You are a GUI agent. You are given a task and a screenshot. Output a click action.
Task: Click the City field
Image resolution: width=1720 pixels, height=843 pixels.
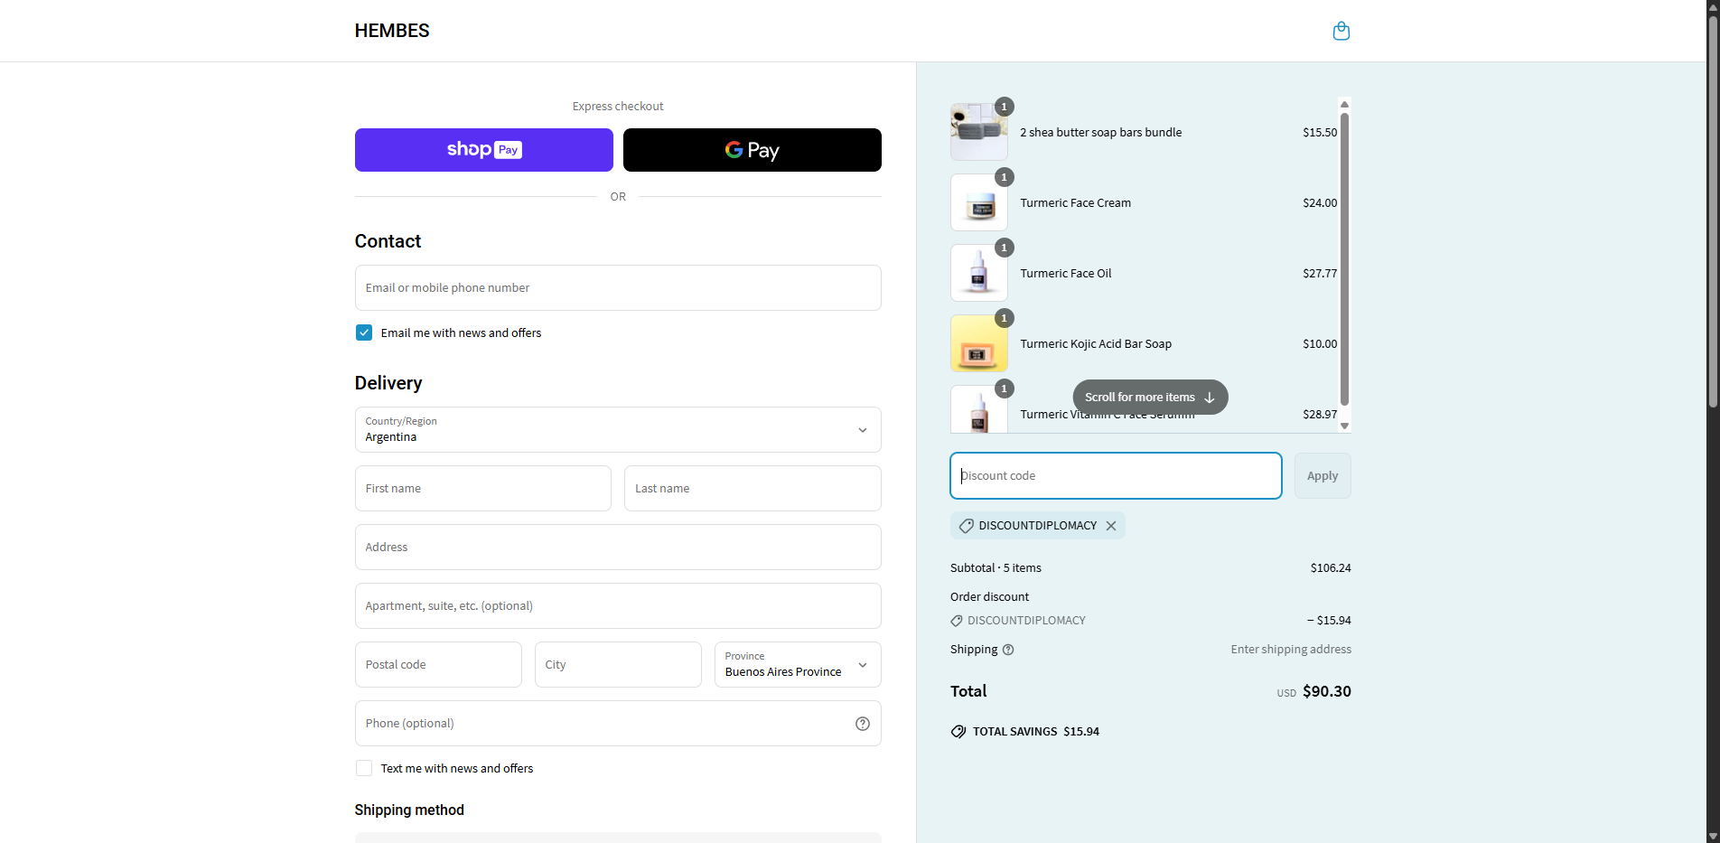pos(618,665)
